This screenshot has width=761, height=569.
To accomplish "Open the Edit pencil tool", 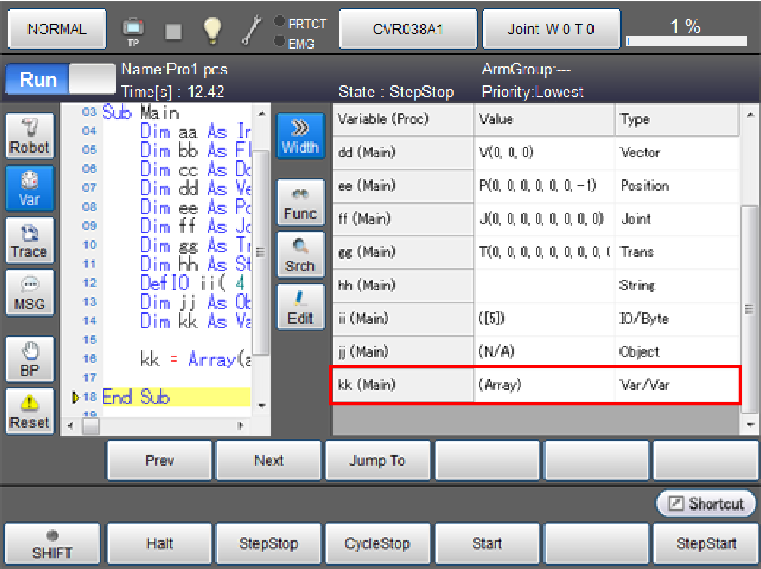I will click(300, 307).
